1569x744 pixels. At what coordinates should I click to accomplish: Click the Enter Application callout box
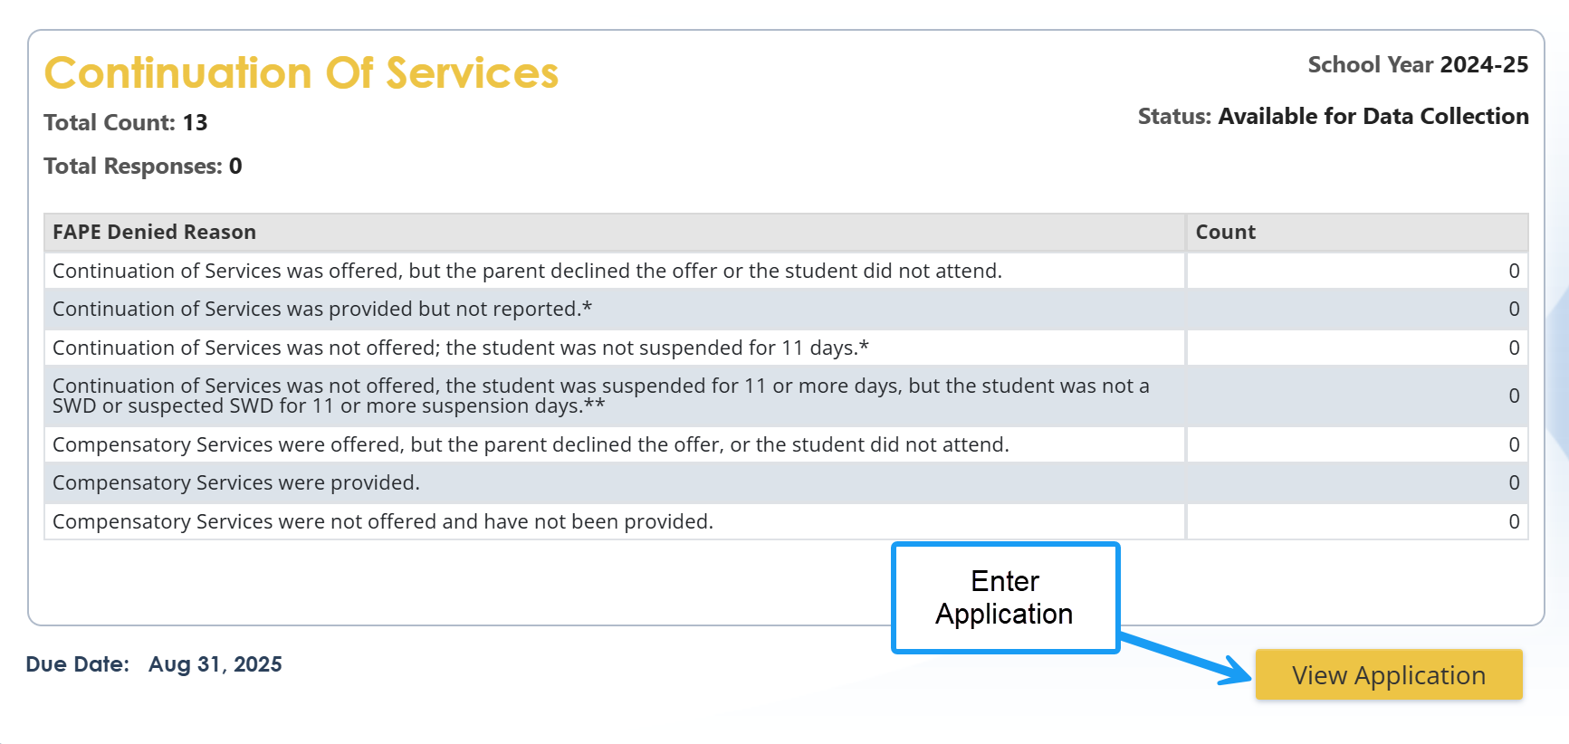tap(1005, 597)
